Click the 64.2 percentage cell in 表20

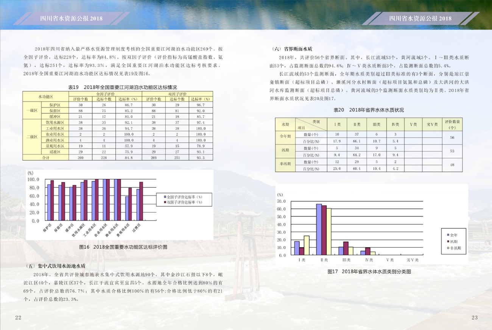pos(357,155)
